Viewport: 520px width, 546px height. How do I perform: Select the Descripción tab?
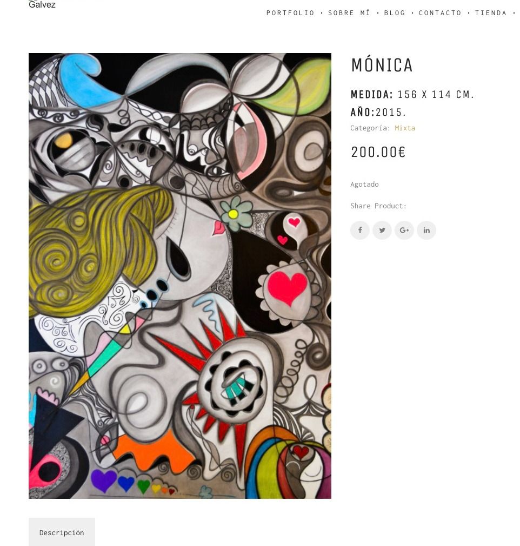(x=62, y=532)
